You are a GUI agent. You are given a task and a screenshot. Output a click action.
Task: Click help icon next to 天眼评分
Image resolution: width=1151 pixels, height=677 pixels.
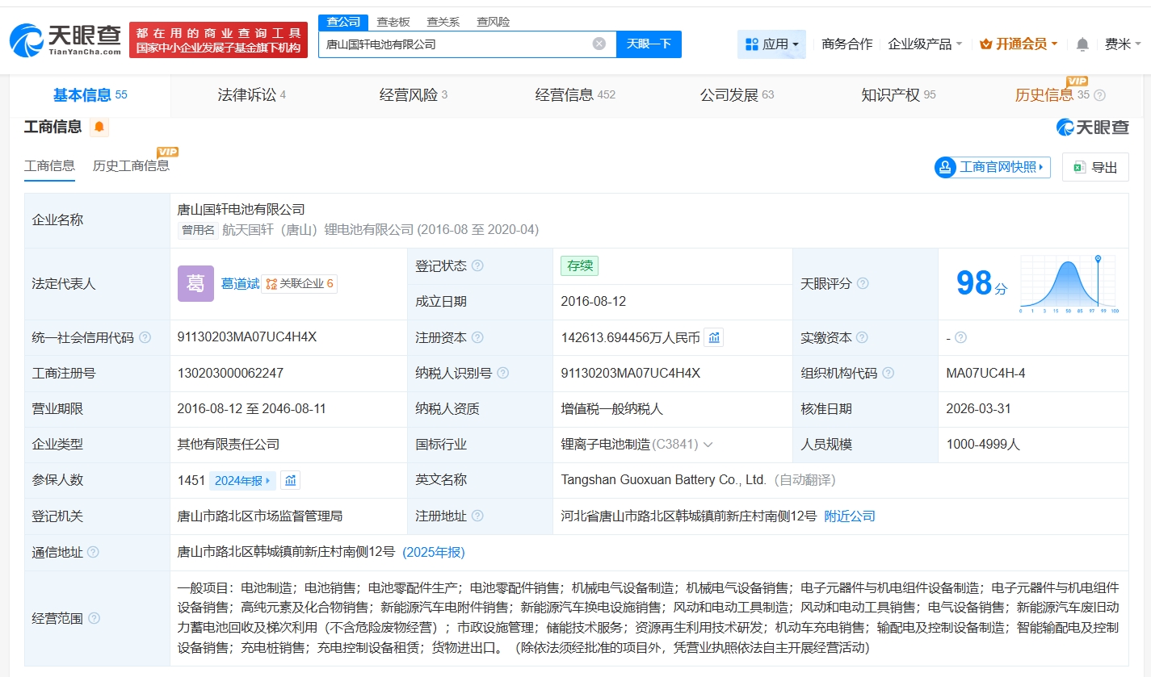(x=863, y=284)
